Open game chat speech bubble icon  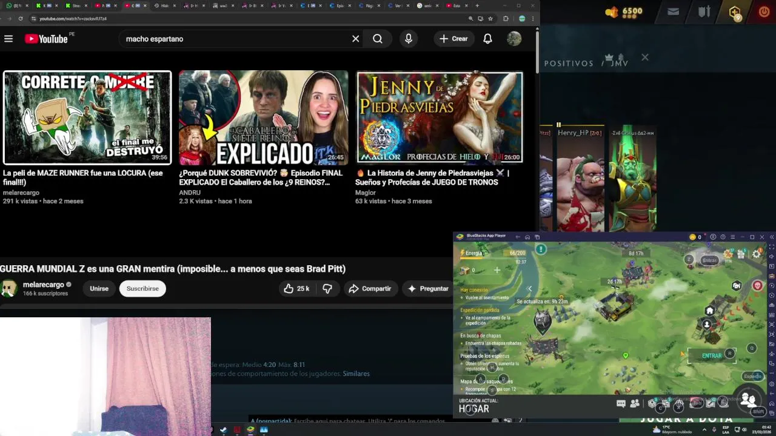point(621,403)
